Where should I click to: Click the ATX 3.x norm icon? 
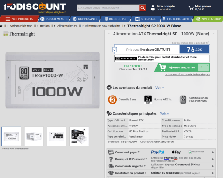[148, 99]
